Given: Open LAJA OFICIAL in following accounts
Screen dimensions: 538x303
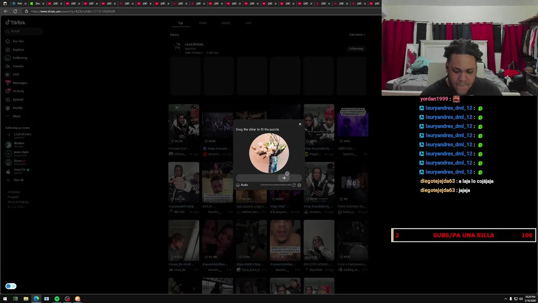Looking at the screenshot, I should pyautogui.click(x=19, y=136).
